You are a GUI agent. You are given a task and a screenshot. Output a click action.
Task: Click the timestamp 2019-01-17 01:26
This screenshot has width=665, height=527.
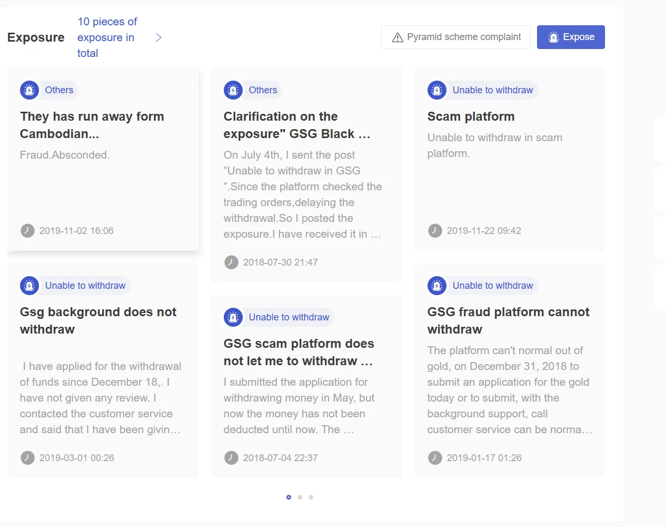coord(484,458)
